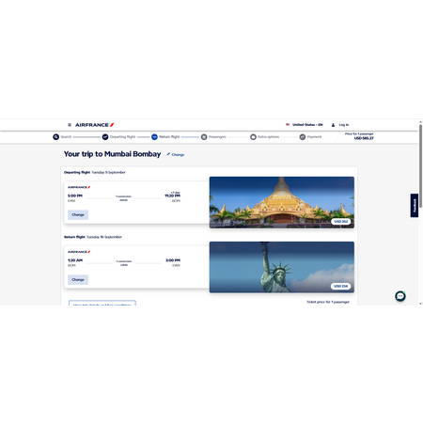The width and height of the screenshot is (423, 423).
Task: Click Change link next to Your trip to Mumbai
Action: coord(178,154)
